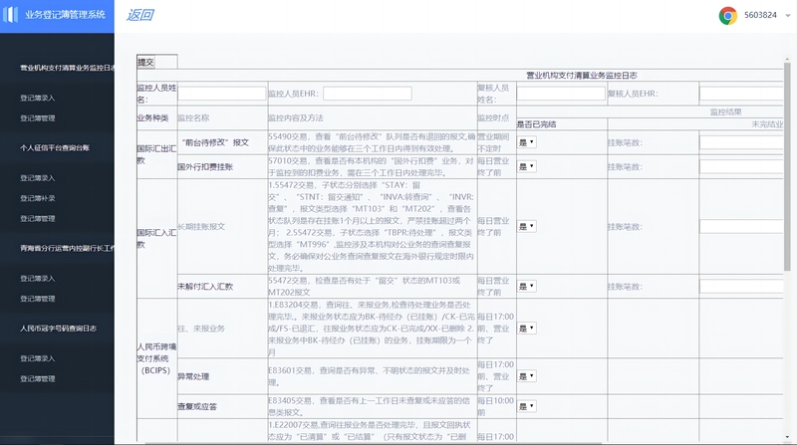This screenshot has height=445, width=797.
Task: Focus 挂账笔数 field in 未解付汇入汇款 row
Action: (x=741, y=287)
